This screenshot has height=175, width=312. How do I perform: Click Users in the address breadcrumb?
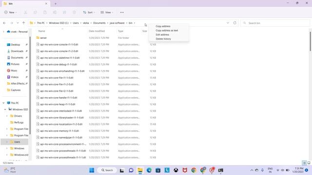point(76,23)
